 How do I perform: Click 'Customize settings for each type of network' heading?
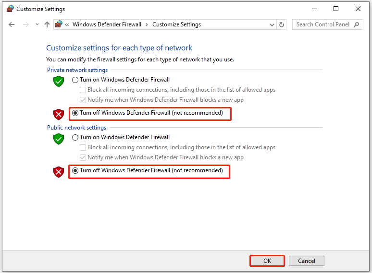(119, 48)
